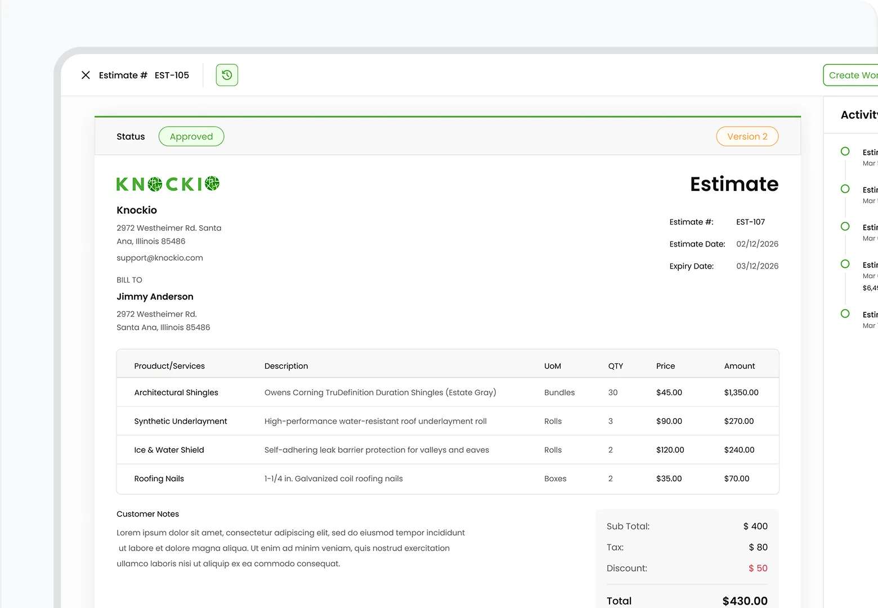Click the Customer Notes heading
Image resolution: width=878 pixels, height=608 pixels.
coord(147,514)
